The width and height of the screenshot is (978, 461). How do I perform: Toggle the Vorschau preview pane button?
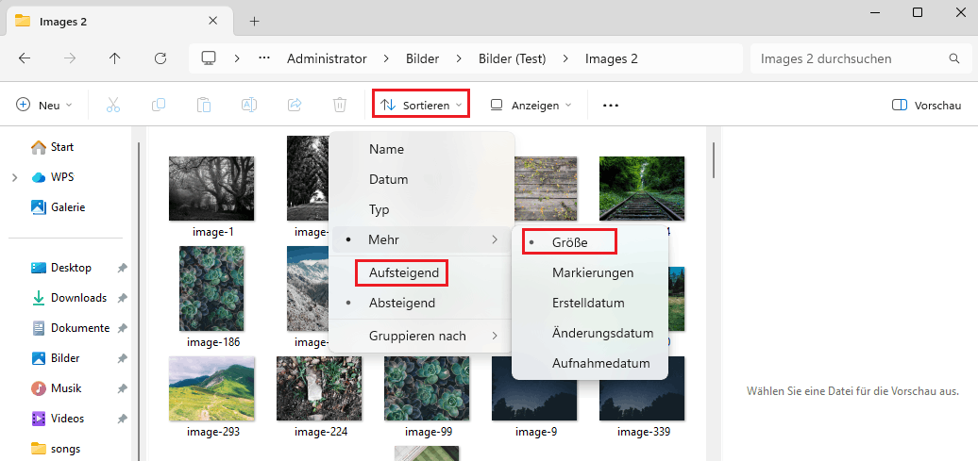pos(926,106)
